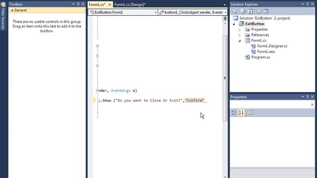Image resolution: width=317 pixels, height=178 pixels.
Task: Click the Property Pages icon in Properties toolbar
Action: (x=250, y=112)
